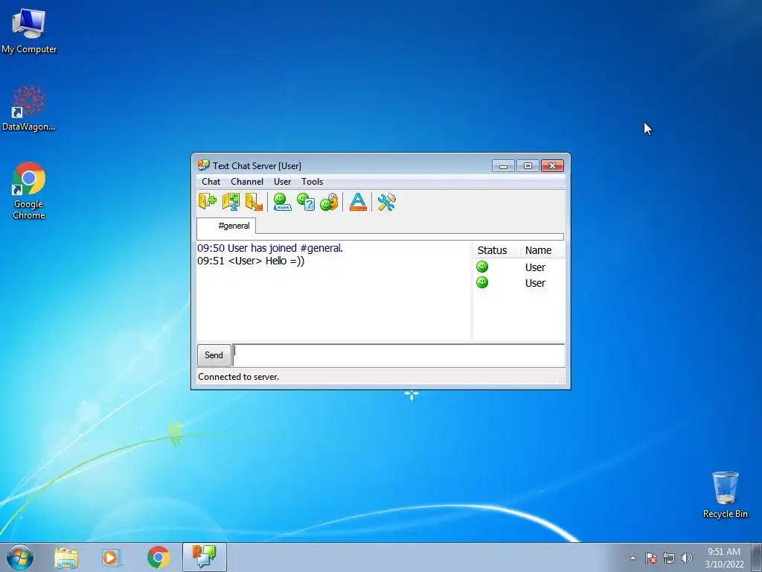Image resolution: width=762 pixels, height=572 pixels.
Task: Open the Channel menu
Action: [247, 182]
